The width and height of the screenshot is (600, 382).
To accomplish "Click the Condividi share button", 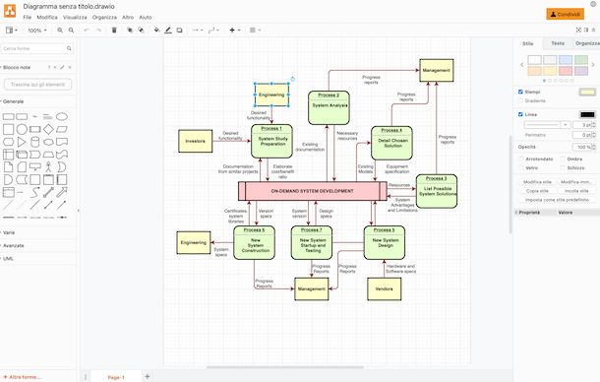I will pos(566,14).
